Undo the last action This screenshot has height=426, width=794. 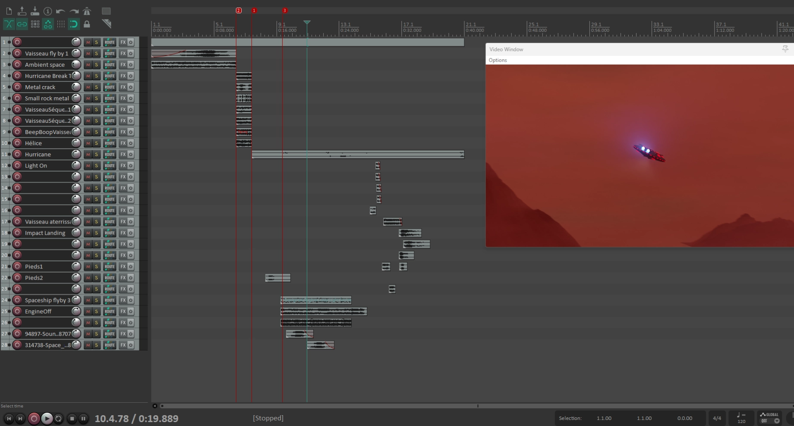tap(60, 11)
